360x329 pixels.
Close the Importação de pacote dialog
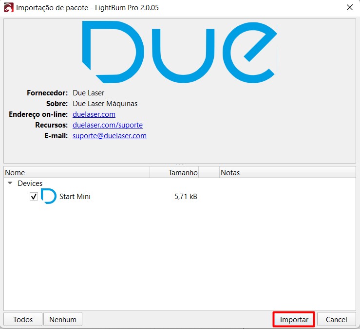pos(349,8)
